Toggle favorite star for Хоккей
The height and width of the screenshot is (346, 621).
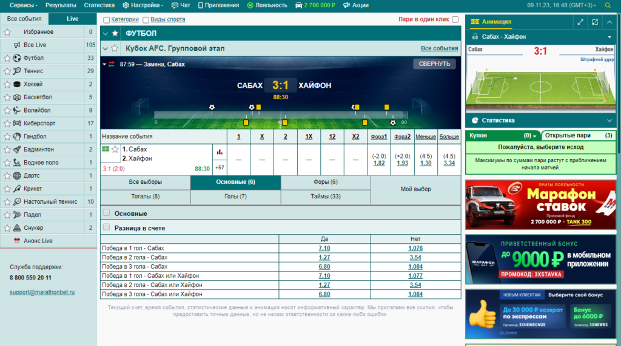(7, 84)
